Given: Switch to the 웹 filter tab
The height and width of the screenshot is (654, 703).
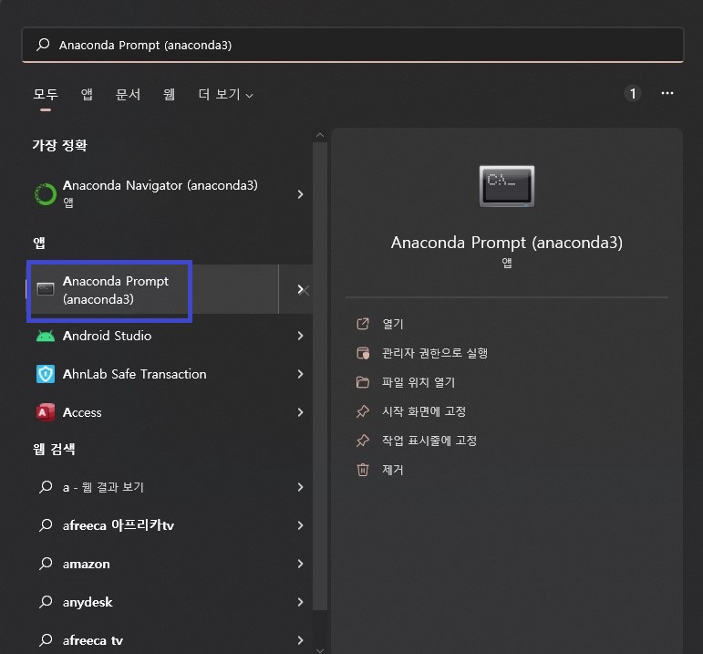Looking at the screenshot, I should pos(169,94).
